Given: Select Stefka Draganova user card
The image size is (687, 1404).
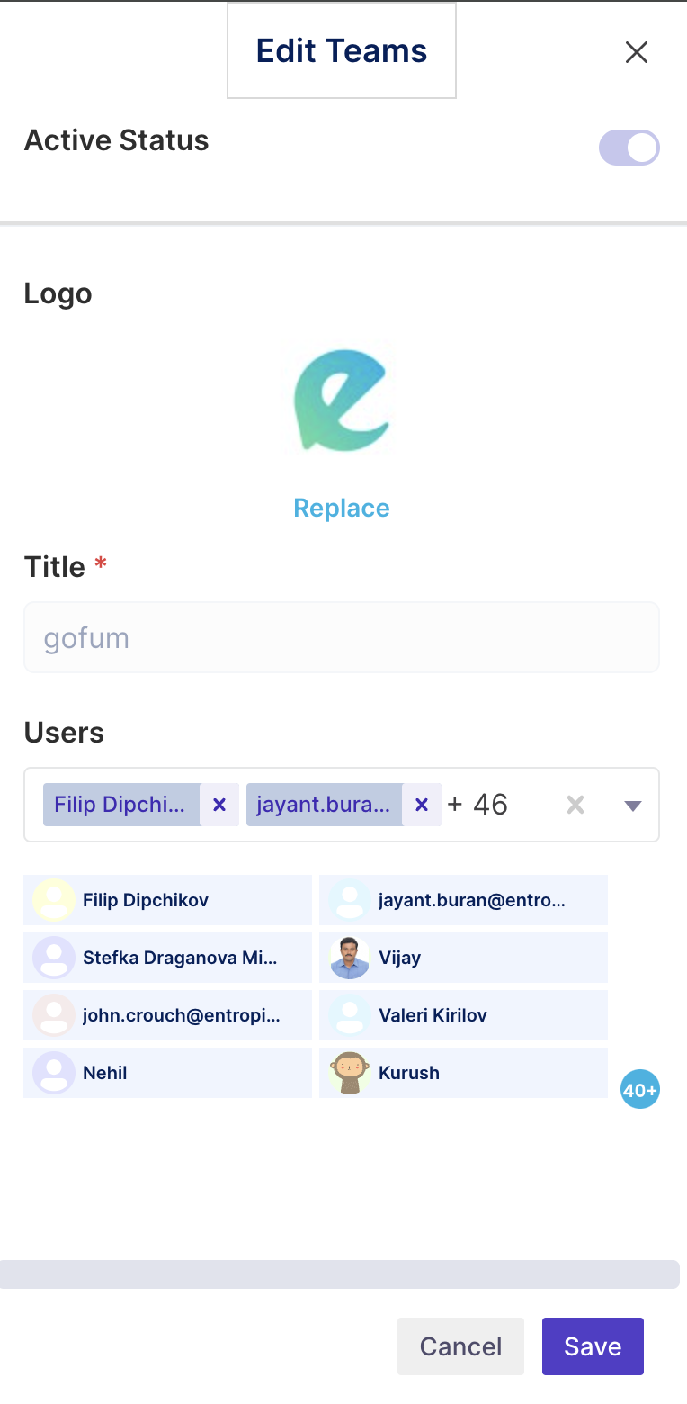Looking at the screenshot, I should (167, 958).
